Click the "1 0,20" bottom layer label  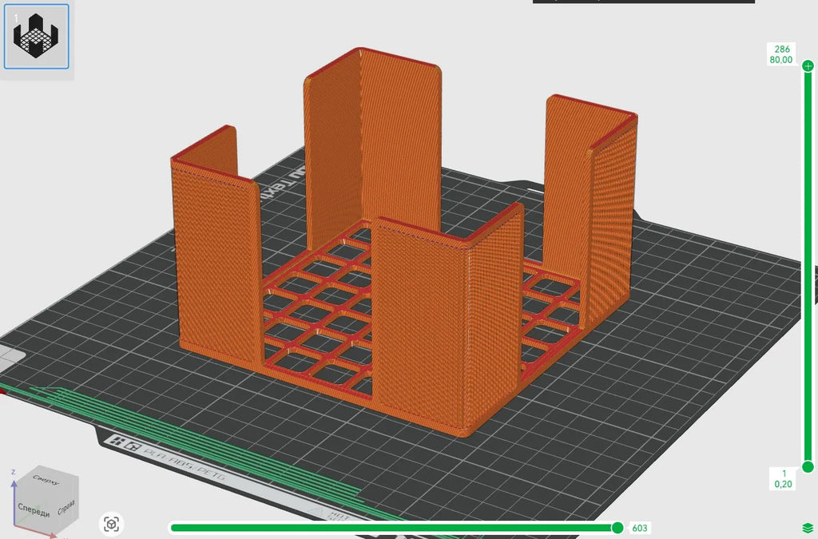click(x=783, y=478)
